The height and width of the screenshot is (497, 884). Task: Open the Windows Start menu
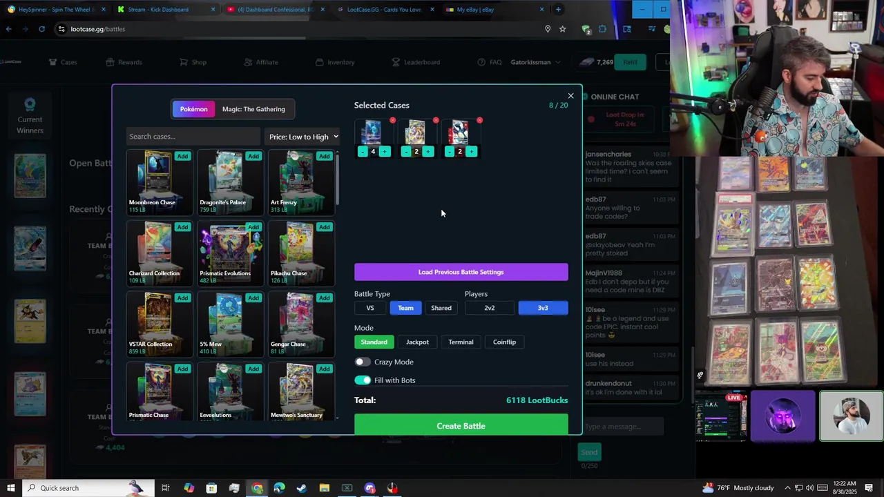click(10, 488)
